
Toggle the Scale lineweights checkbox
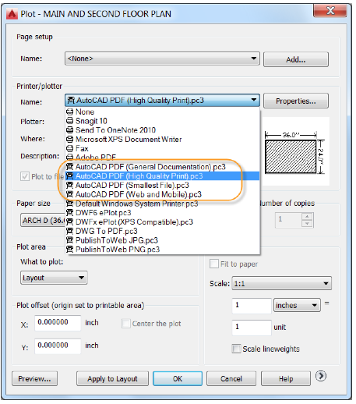click(236, 349)
